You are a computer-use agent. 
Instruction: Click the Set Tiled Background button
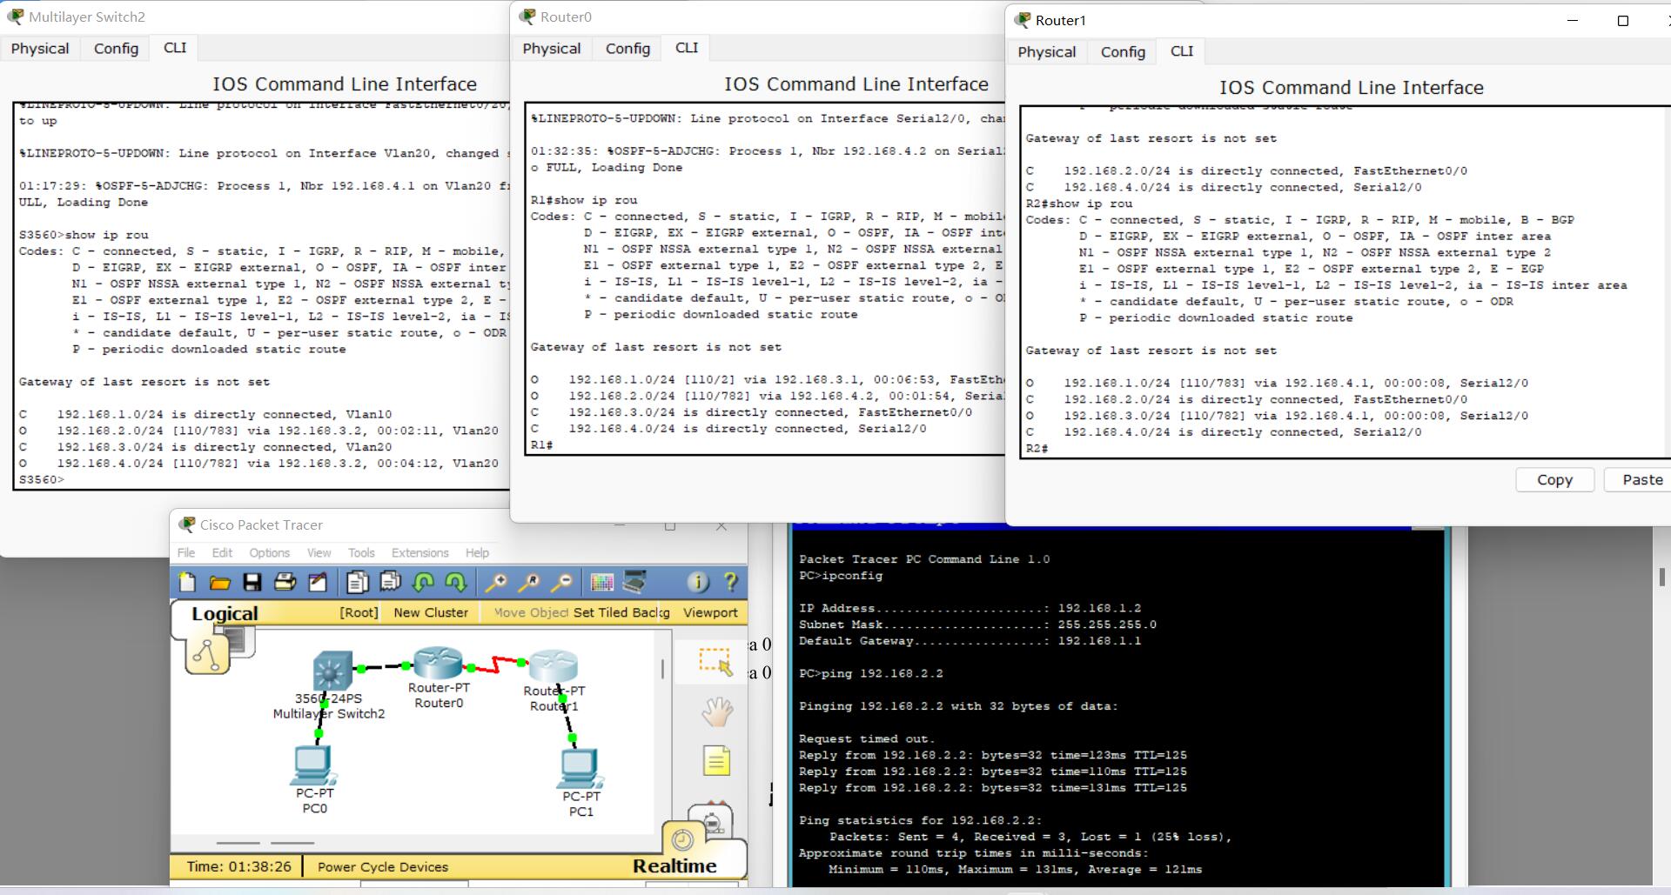point(621,612)
